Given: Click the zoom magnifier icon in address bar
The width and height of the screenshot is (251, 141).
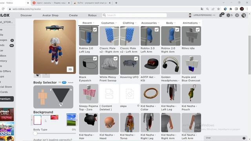Looking at the screenshot, I should pyautogui.click(x=207, y=9).
